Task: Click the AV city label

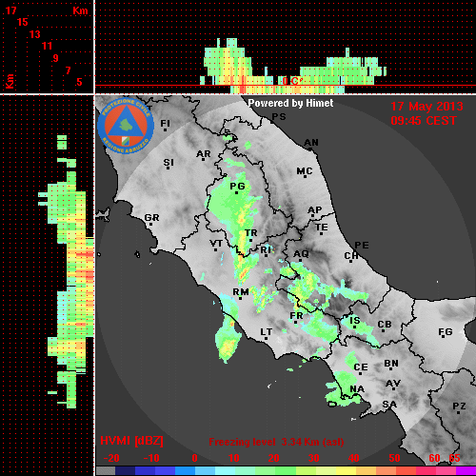Action: coord(393,384)
